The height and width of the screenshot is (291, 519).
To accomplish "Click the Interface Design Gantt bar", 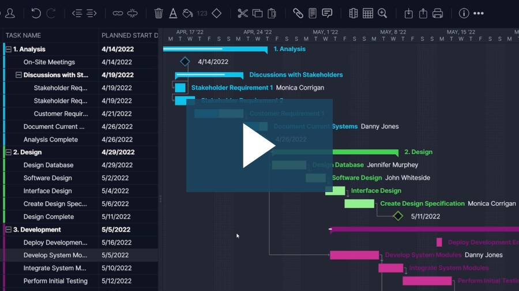I will [335, 191].
